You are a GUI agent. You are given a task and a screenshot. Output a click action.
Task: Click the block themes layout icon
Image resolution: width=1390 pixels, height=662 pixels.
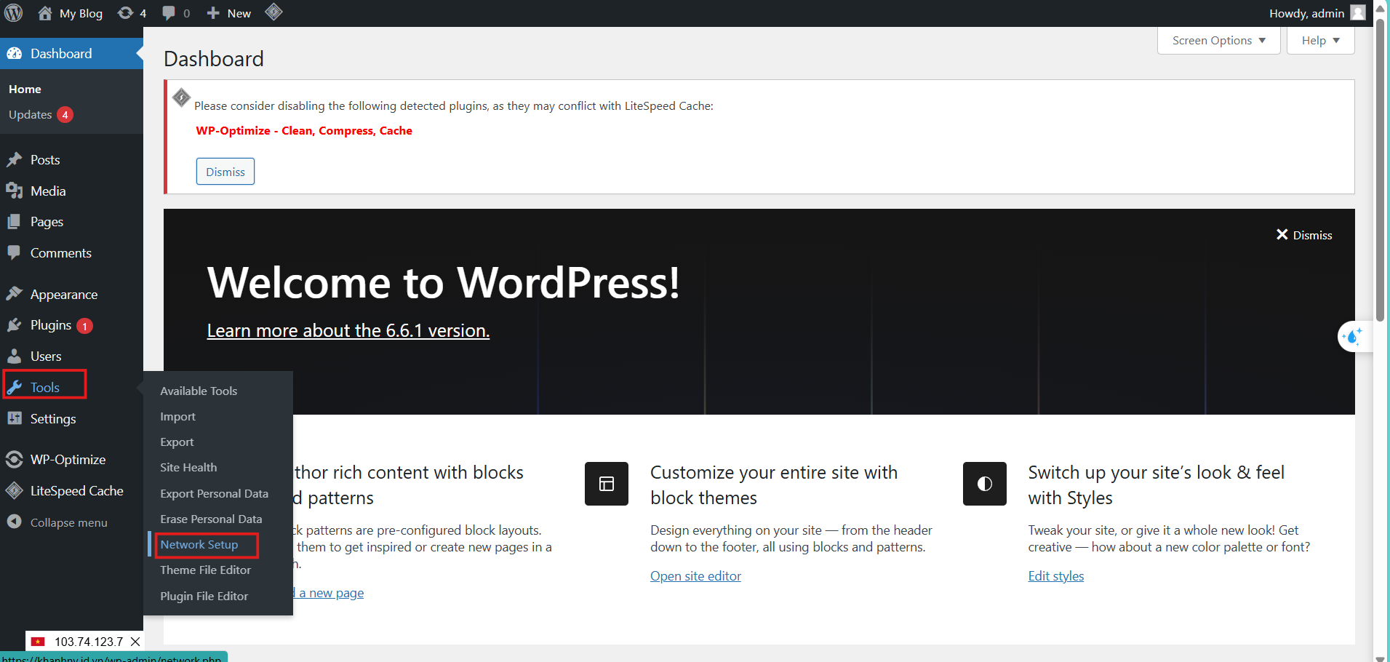point(607,484)
